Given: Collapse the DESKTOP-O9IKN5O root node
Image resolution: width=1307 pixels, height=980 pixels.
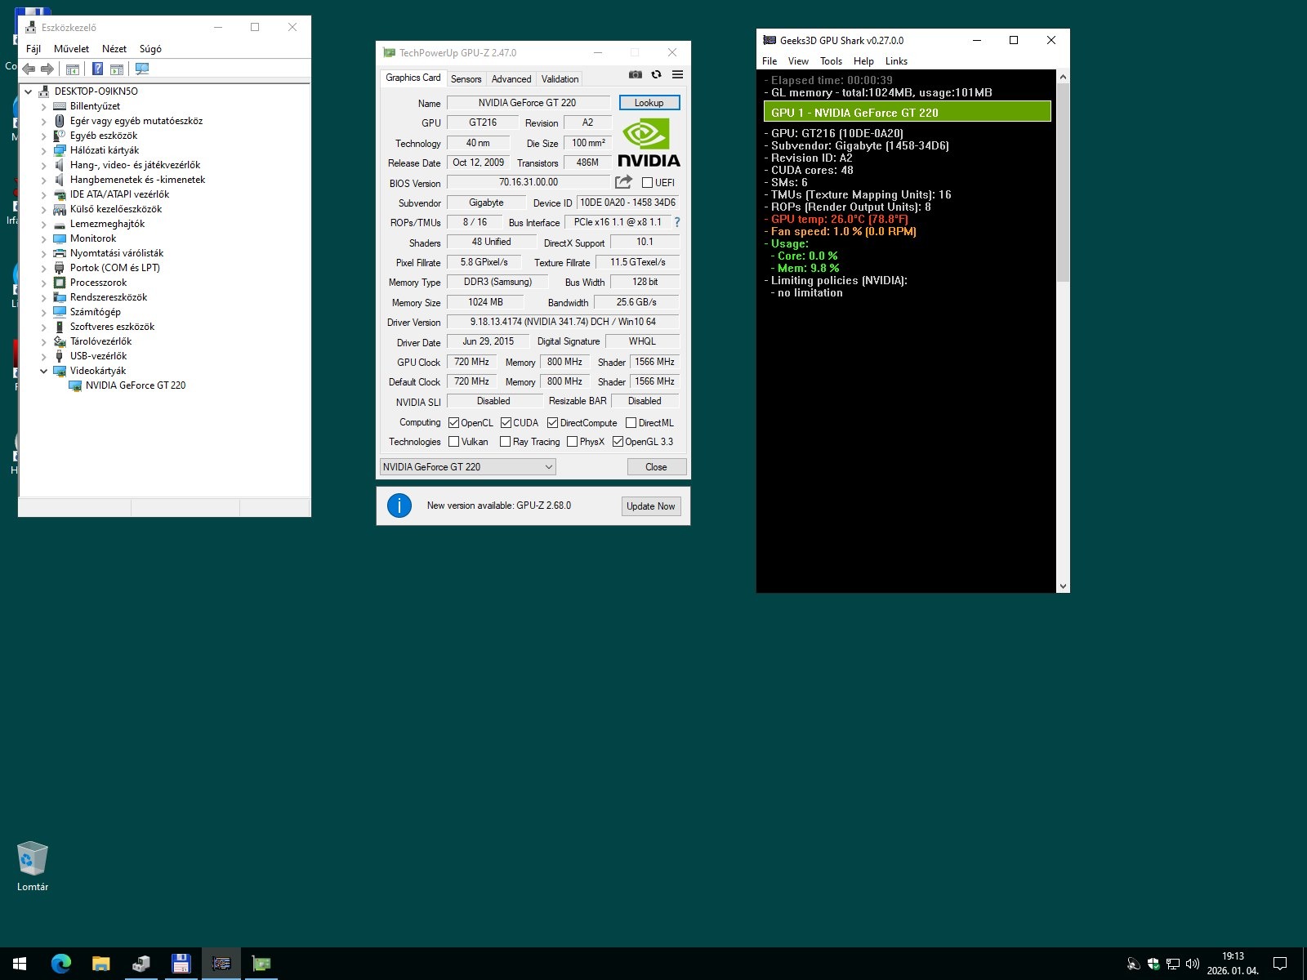Looking at the screenshot, I should click(x=29, y=91).
